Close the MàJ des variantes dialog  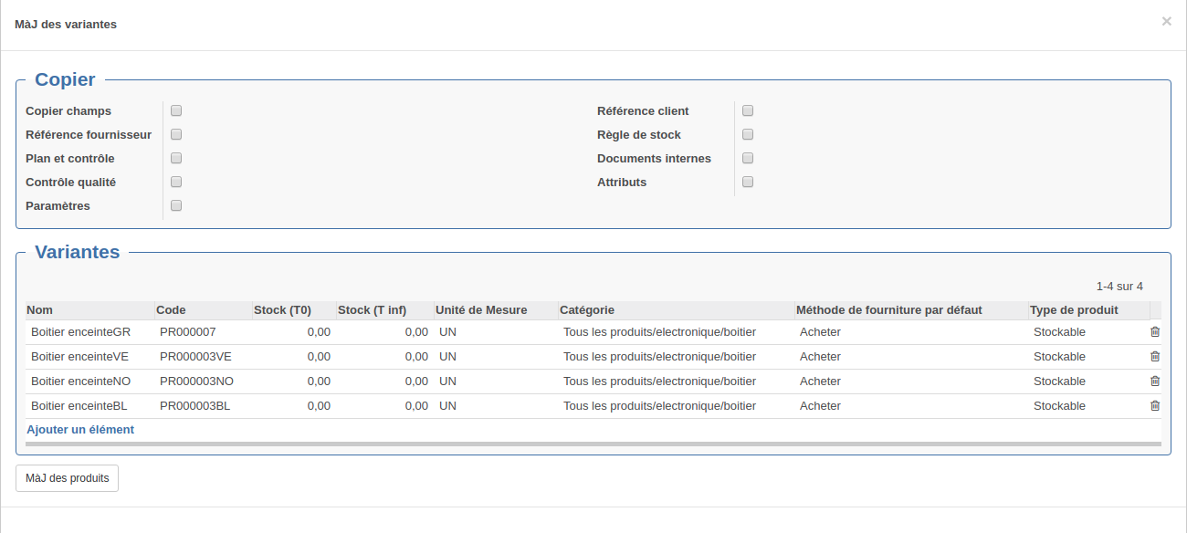(1166, 21)
